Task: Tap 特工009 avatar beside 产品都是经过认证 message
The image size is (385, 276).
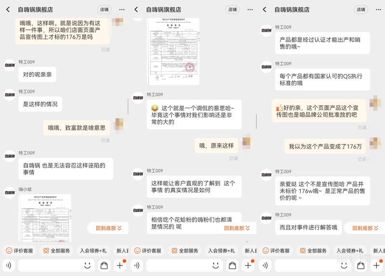Action: click(267, 30)
